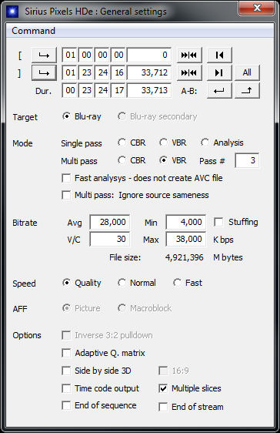Choose Normal speed option
This screenshot has width=280, height=433.
[x=122, y=283]
